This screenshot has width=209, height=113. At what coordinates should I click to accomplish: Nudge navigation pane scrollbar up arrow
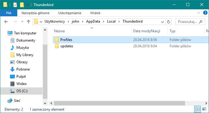click(45, 30)
